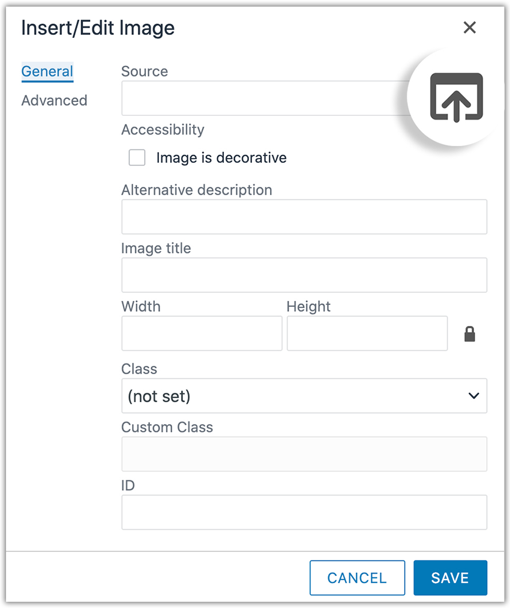Click the Alternative description field

click(304, 217)
